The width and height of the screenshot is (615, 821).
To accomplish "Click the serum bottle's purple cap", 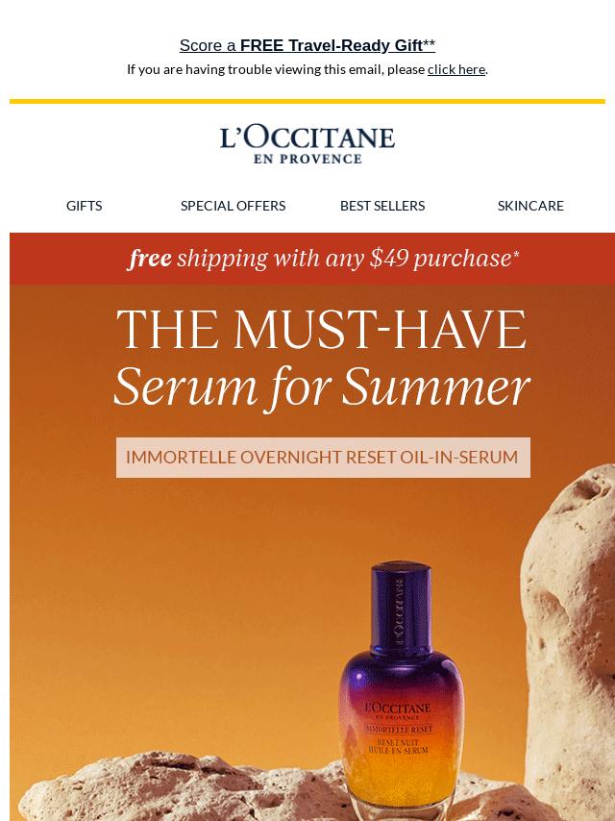I will coord(401,604).
